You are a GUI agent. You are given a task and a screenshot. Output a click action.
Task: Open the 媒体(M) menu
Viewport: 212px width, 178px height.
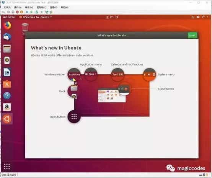pos(29,7)
